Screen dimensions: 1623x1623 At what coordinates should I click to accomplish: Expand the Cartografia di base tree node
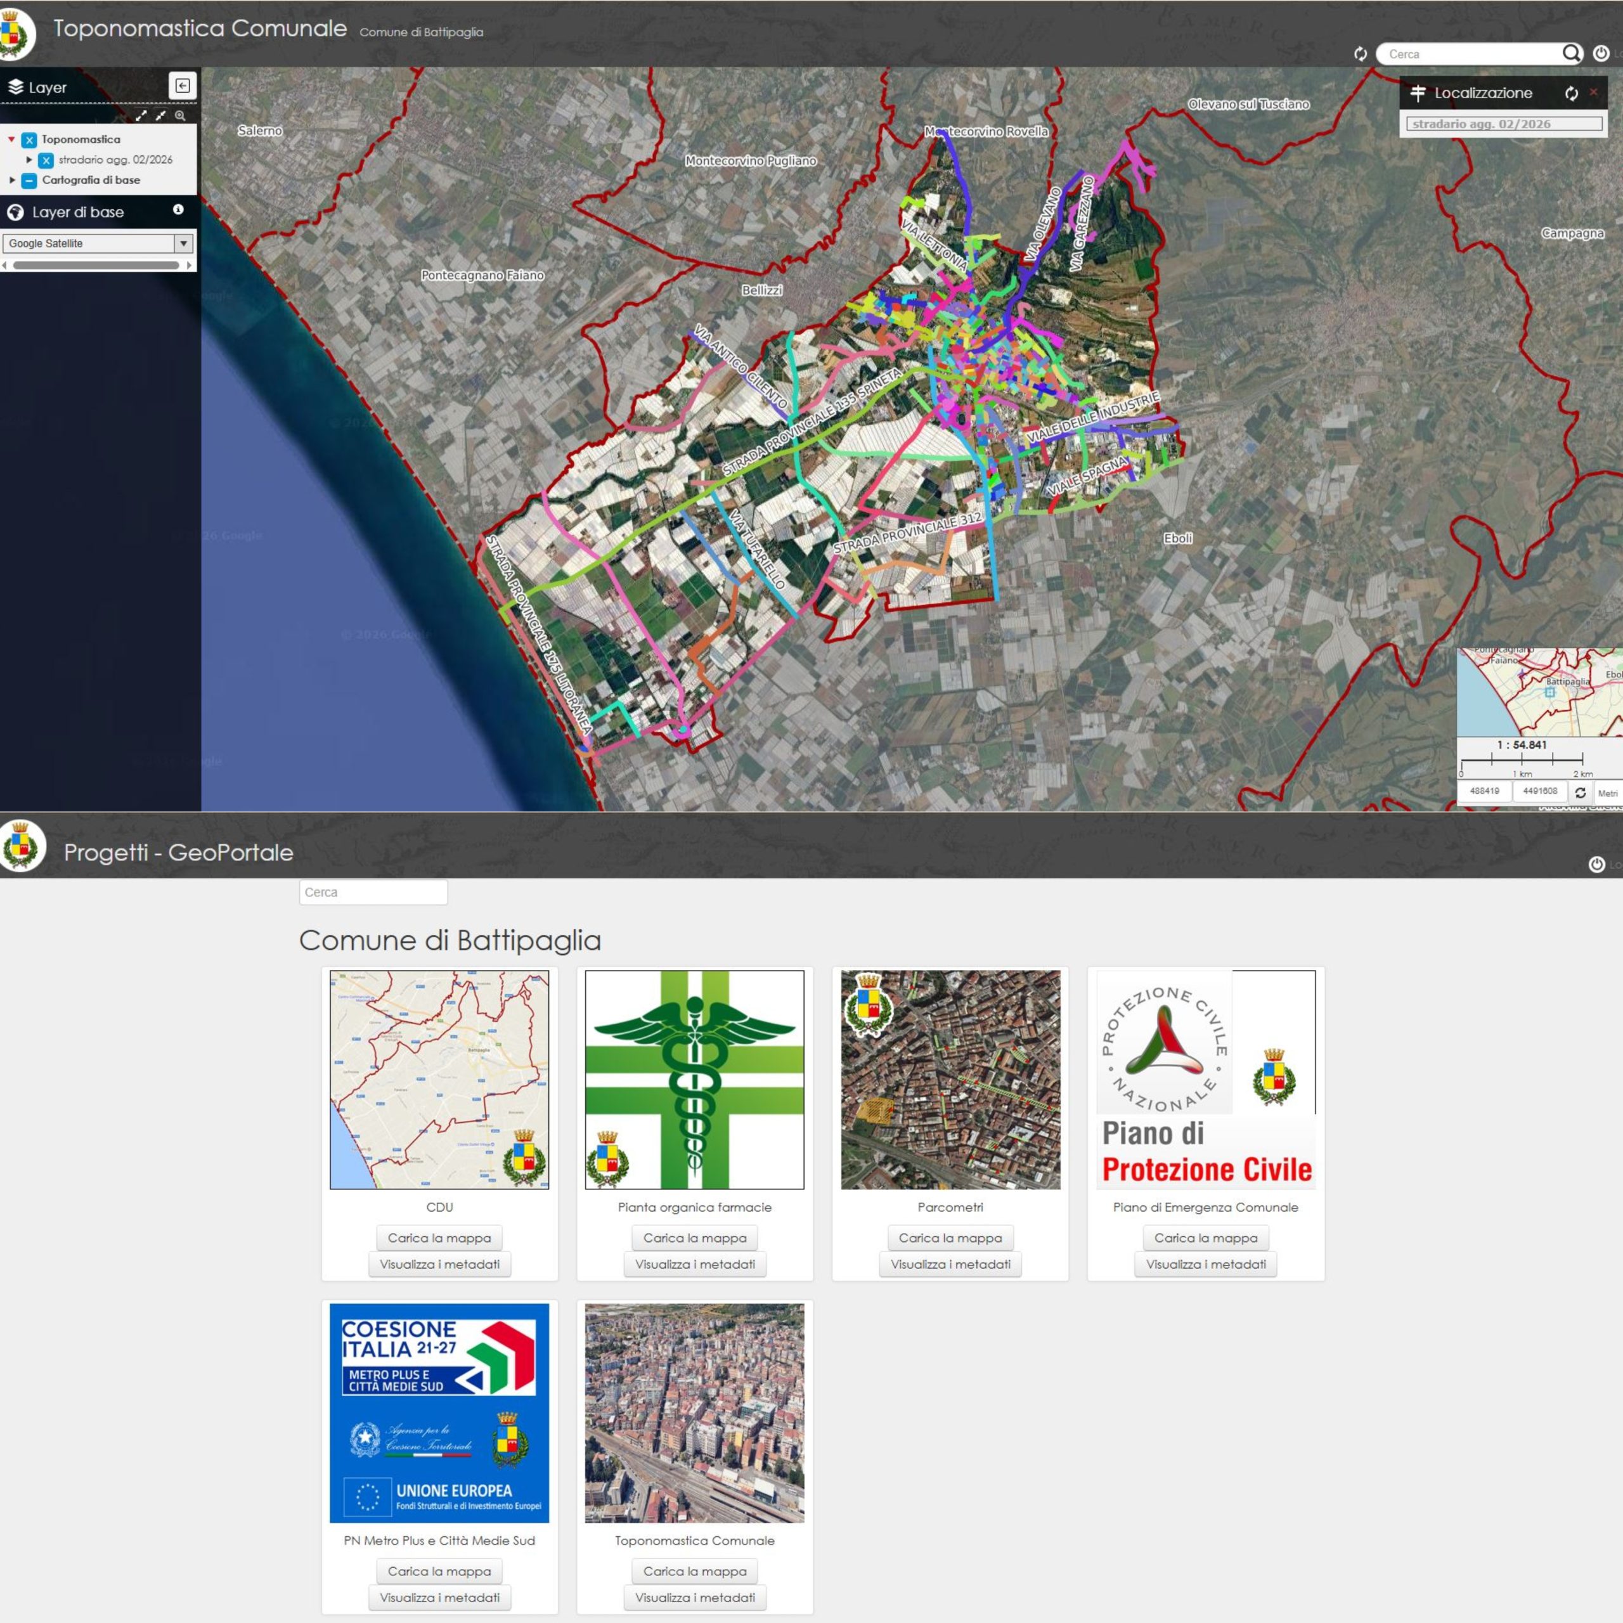(12, 180)
